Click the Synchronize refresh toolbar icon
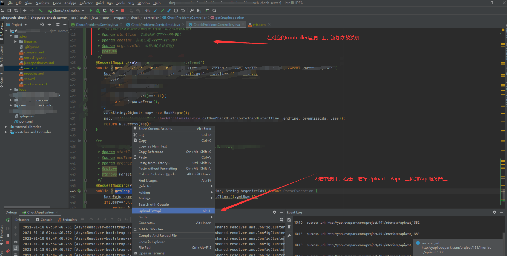 click(16, 11)
